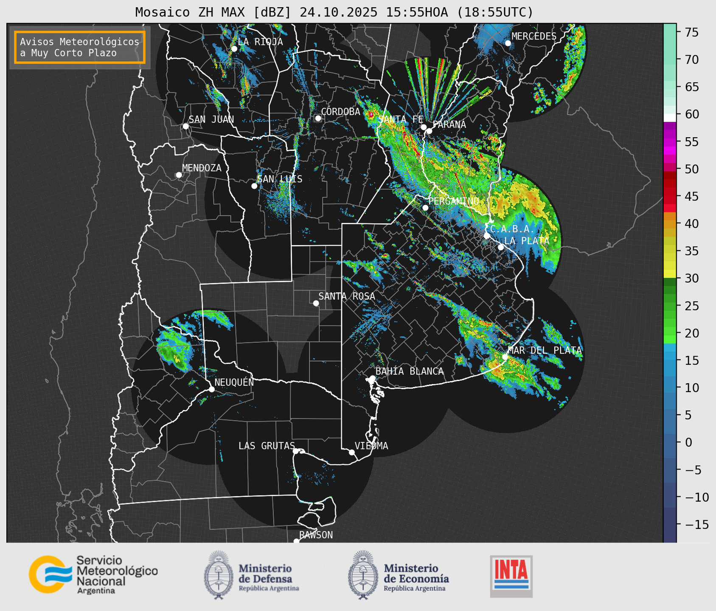
Task: Click the yellow 30 dBZ color band
Action: (670, 274)
